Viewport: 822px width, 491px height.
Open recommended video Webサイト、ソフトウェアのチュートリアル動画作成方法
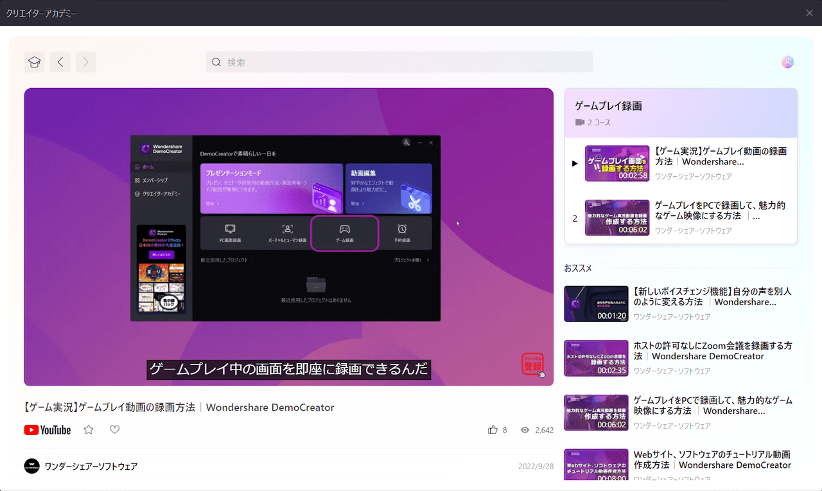713,460
